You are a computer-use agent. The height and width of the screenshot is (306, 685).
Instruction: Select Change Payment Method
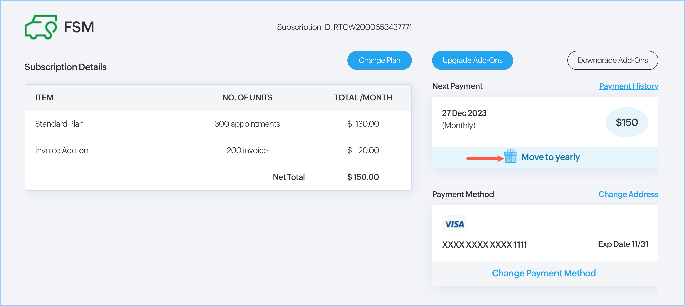pos(543,273)
